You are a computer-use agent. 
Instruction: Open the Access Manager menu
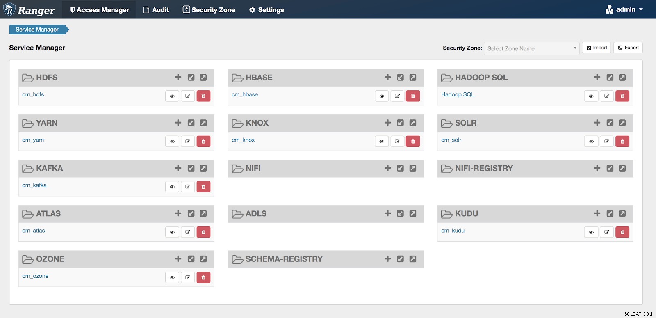pos(99,10)
